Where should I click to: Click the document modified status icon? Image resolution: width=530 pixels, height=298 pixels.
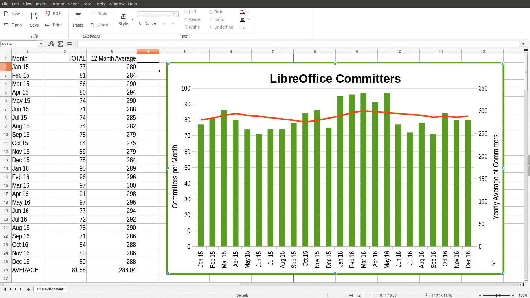point(359,295)
